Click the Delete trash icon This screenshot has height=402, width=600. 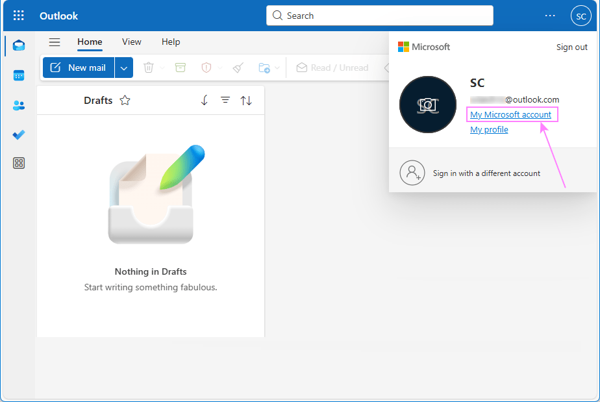pos(149,68)
